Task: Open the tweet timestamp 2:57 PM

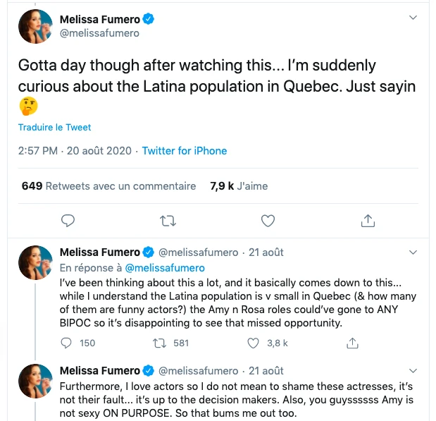Action: pos(39,151)
